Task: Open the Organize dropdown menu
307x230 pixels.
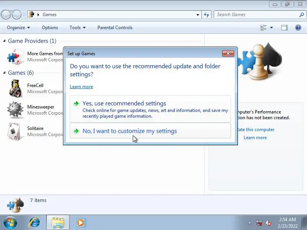Action: (18, 28)
